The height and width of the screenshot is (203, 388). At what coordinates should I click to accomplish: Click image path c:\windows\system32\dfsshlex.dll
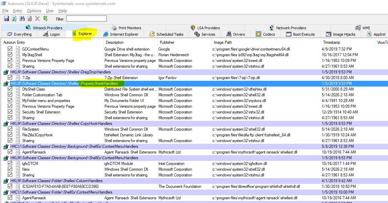coord(239,89)
